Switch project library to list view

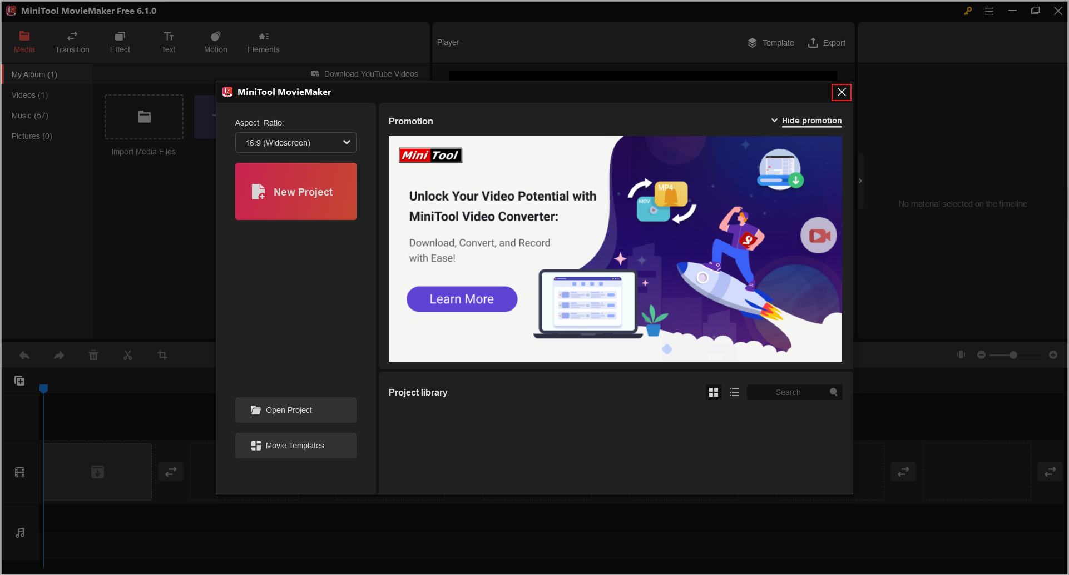click(x=734, y=392)
